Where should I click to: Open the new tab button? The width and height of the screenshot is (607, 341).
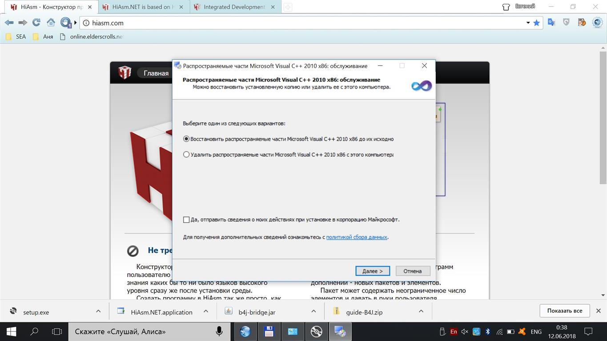click(288, 7)
